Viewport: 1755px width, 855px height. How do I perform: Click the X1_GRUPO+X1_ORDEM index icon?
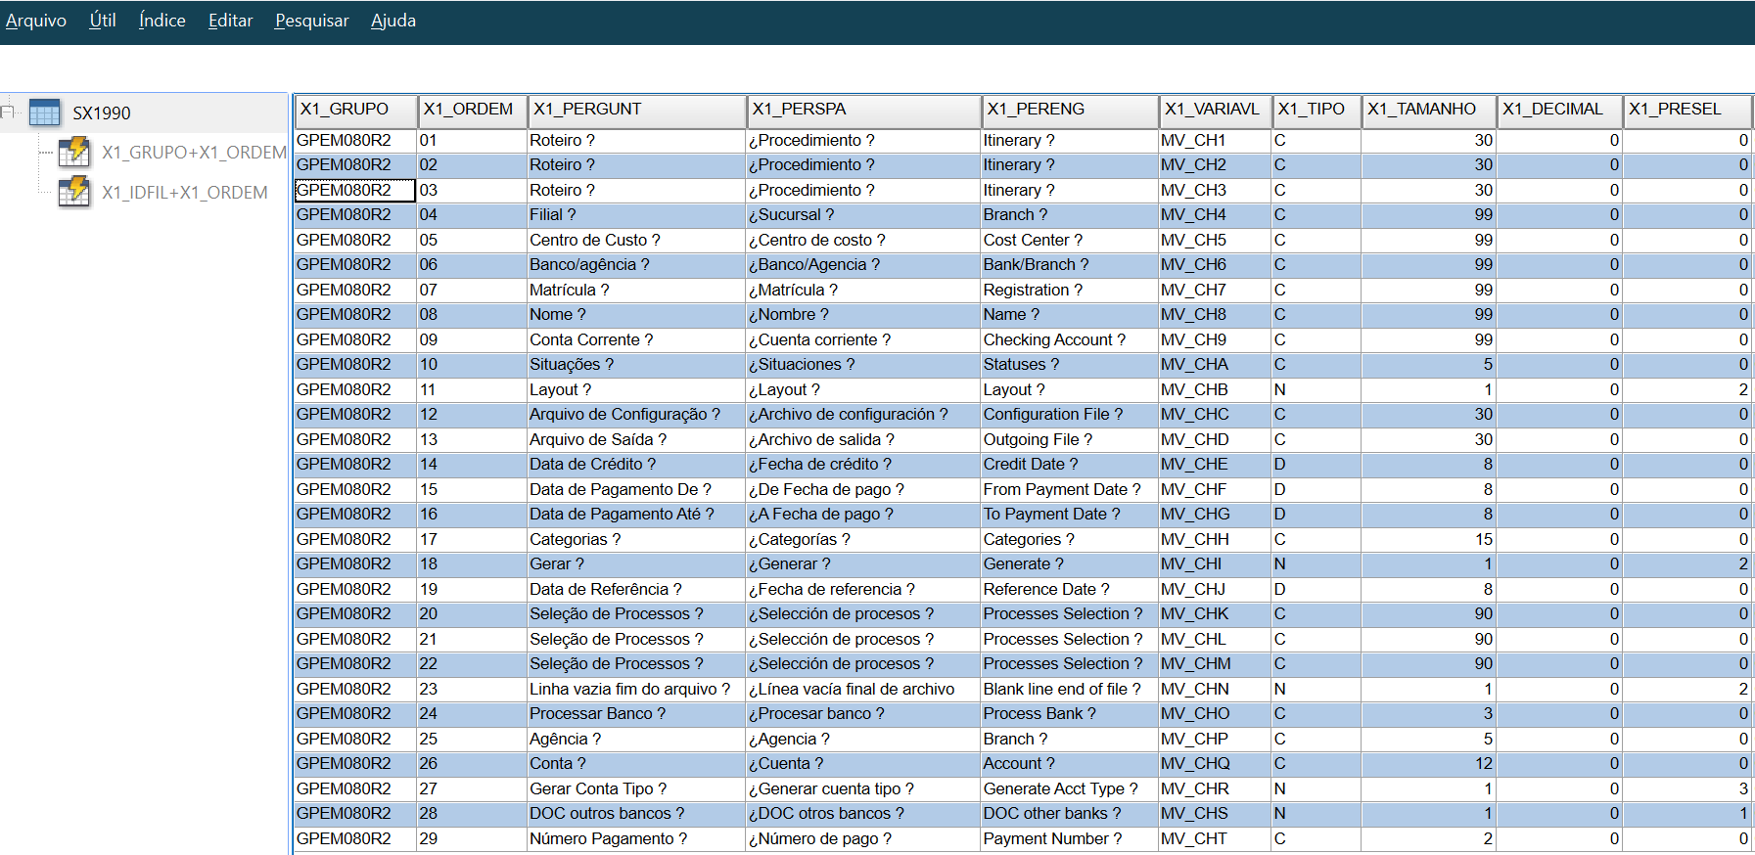click(x=74, y=153)
